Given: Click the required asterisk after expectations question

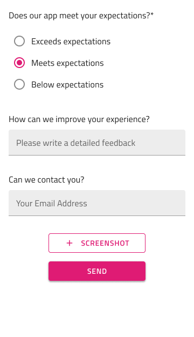Looking at the screenshot, I should pos(152,14).
